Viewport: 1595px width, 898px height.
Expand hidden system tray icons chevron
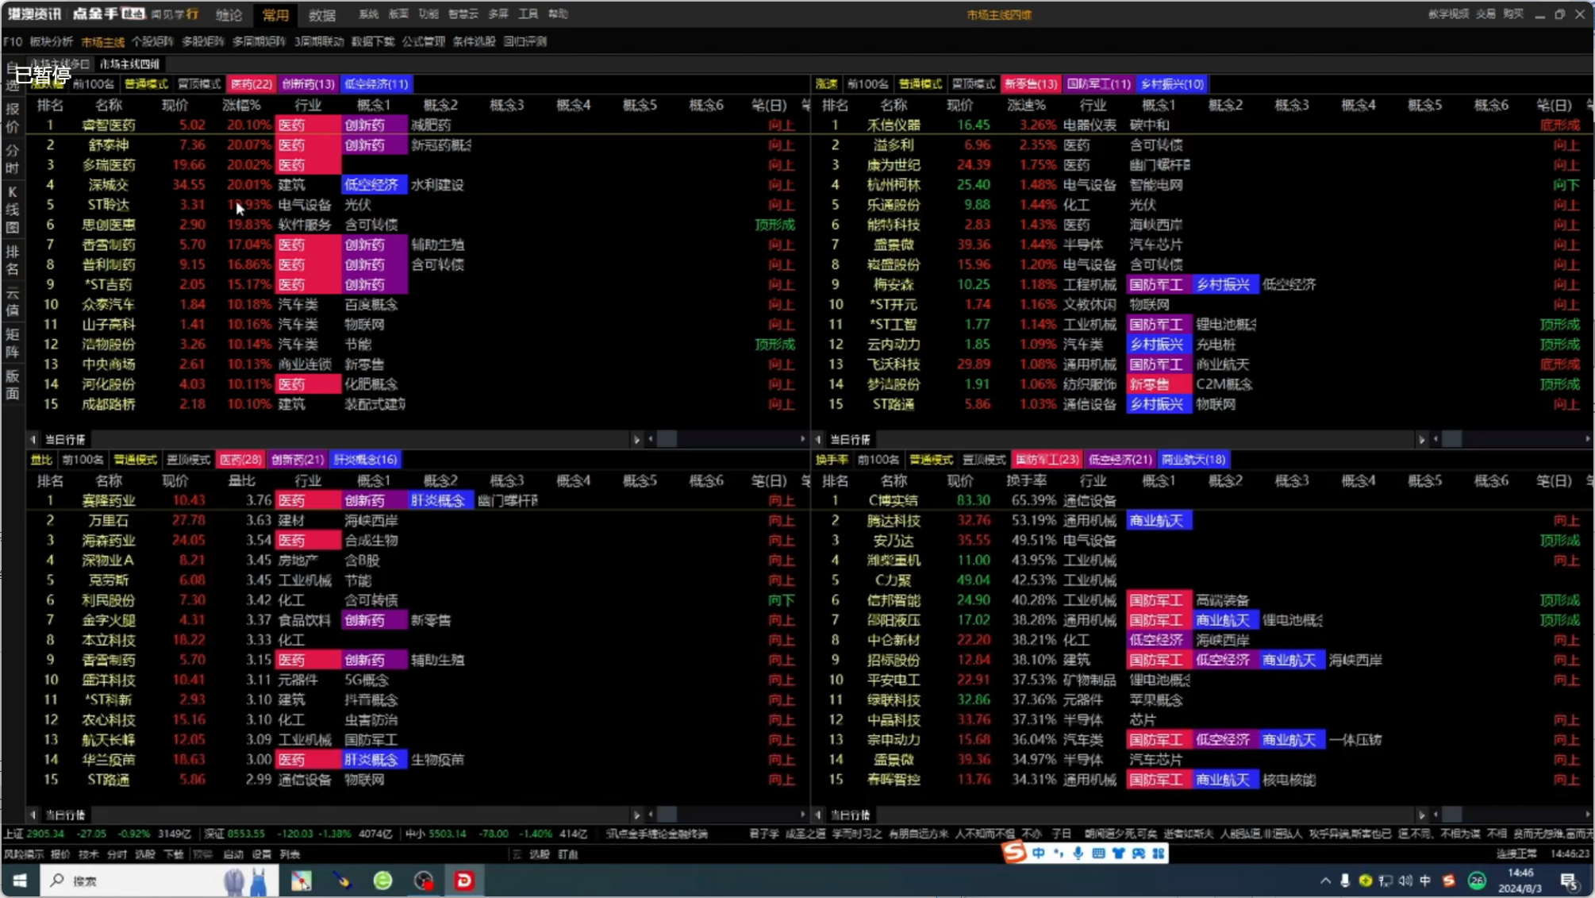(1325, 881)
